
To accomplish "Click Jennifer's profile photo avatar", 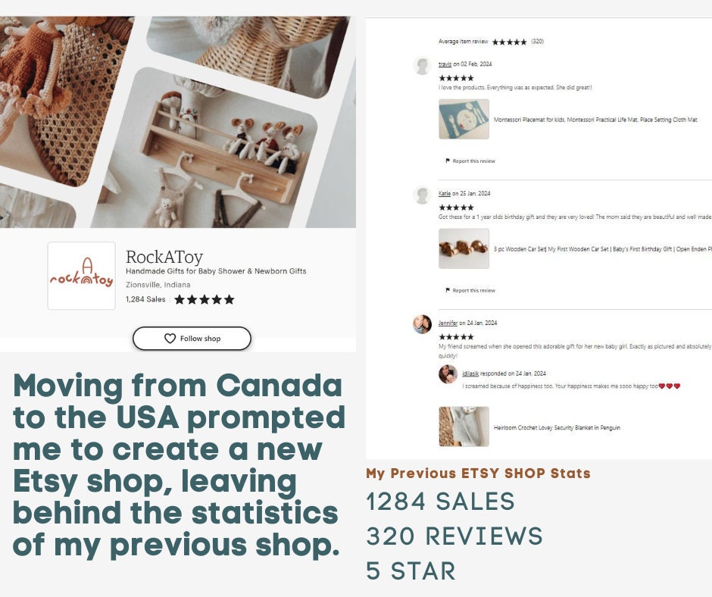I will pos(423,324).
